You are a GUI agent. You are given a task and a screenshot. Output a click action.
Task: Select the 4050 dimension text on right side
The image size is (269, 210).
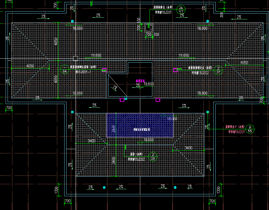tap(244, 63)
